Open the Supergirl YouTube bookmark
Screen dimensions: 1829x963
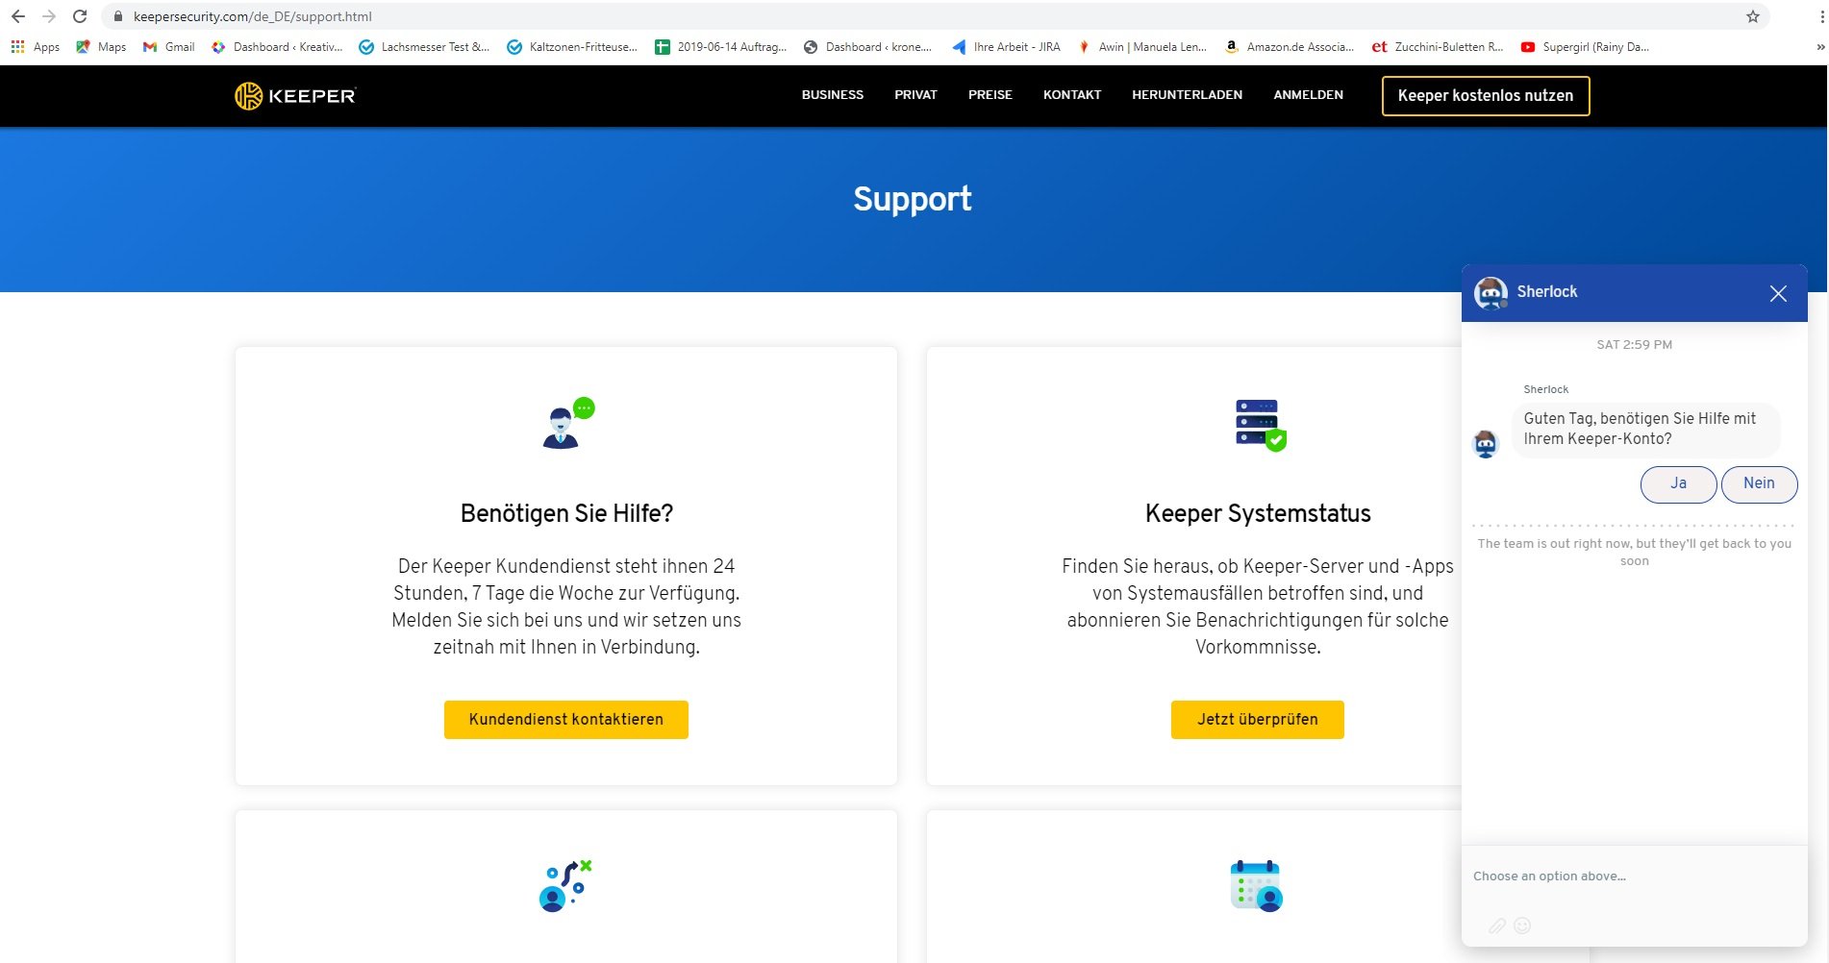1585,46
